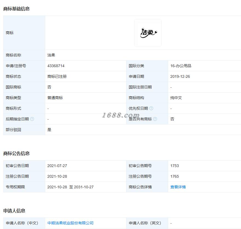This screenshot has width=241, height=229.
Task: Click the 国际注册日期 label cell
Action: pos(147,87)
